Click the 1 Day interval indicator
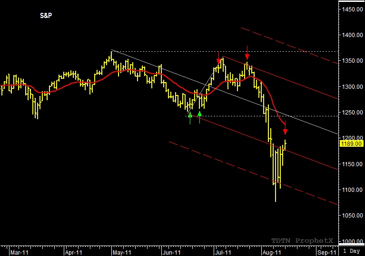Screen dimensions: 365x256 click(352, 251)
